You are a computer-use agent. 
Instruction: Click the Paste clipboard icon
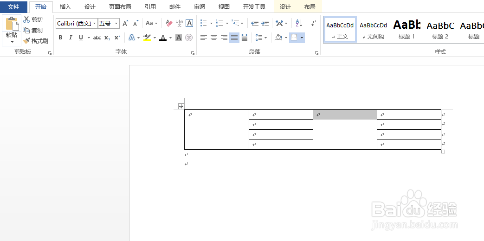(12, 24)
